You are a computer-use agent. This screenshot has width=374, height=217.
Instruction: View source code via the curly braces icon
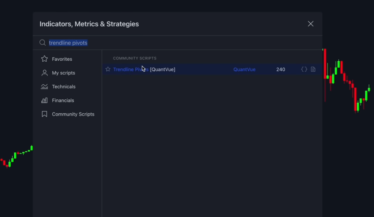coord(304,69)
